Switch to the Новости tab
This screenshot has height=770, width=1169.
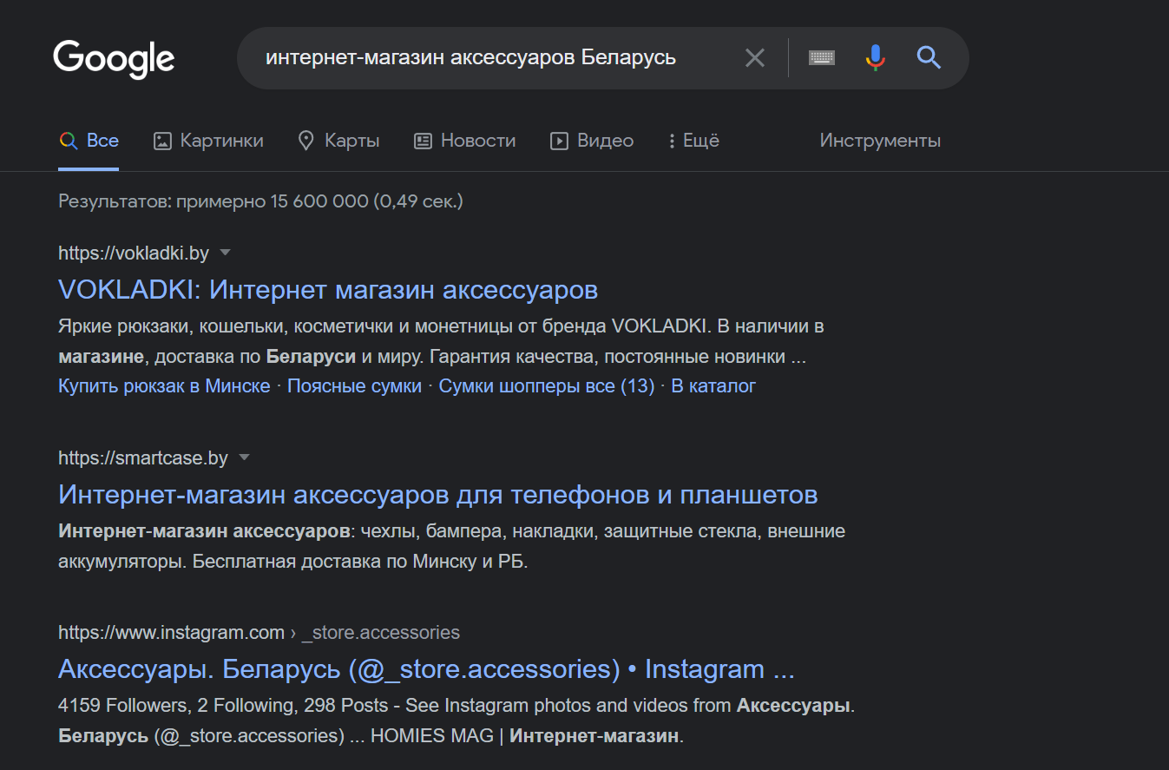(464, 141)
